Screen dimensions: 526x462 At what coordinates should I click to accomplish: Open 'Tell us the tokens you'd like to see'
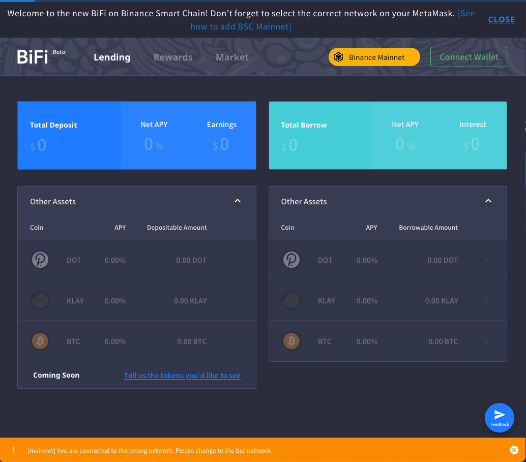pyautogui.click(x=182, y=376)
